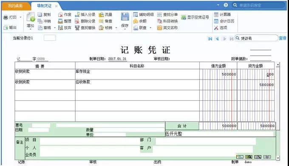The height and width of the screenshot is (166, 289).
Task: Click the 票号 input field
Action: (41, 125)
